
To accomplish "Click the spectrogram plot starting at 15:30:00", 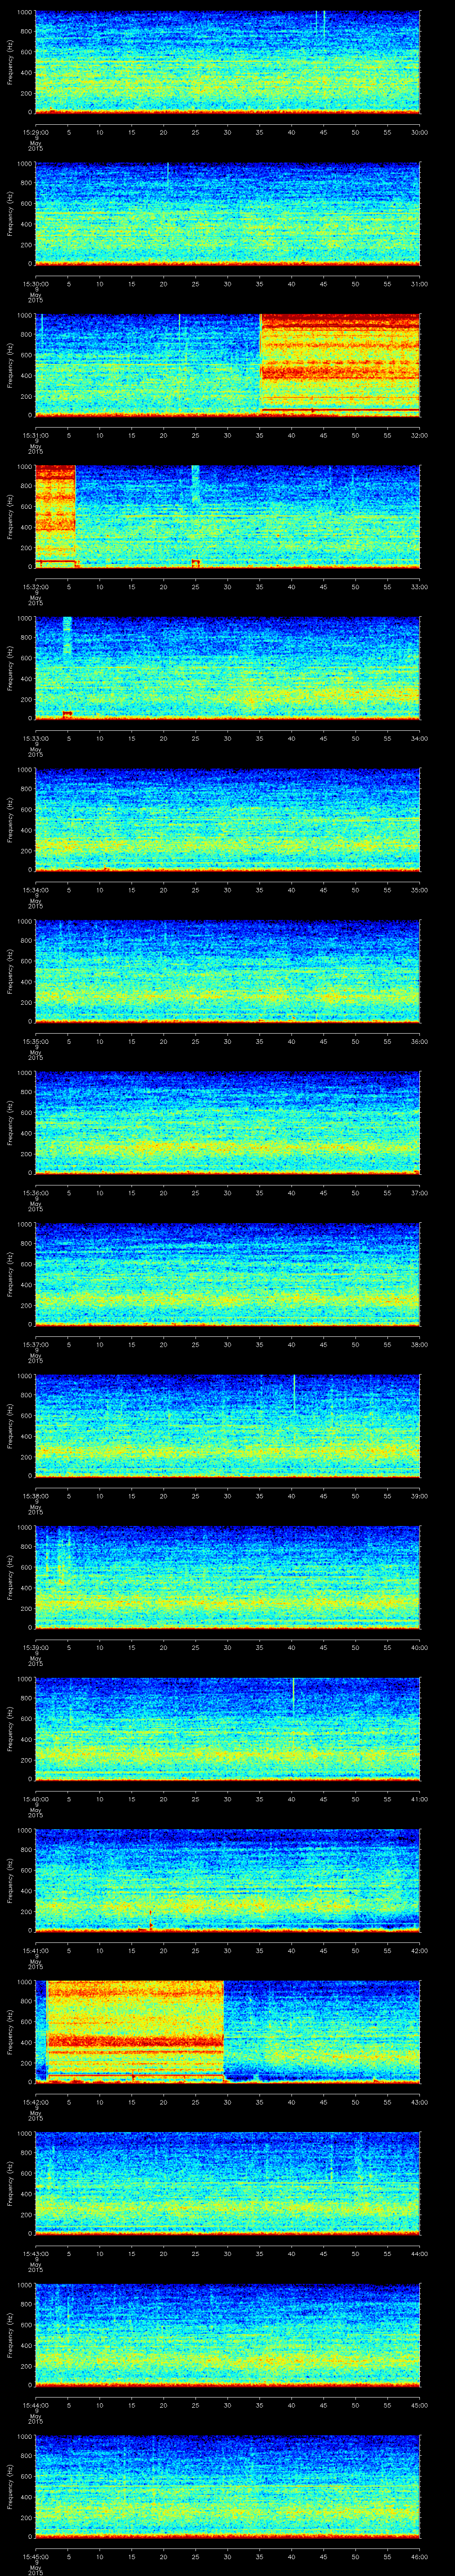I will pyautogui.click(x=228, y=213).
